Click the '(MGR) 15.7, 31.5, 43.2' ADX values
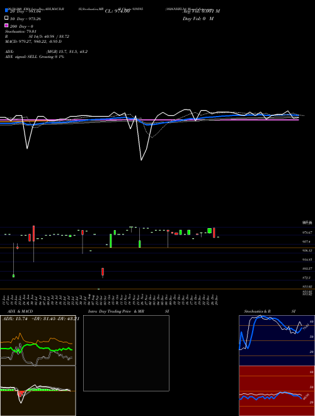 (67, 52)
